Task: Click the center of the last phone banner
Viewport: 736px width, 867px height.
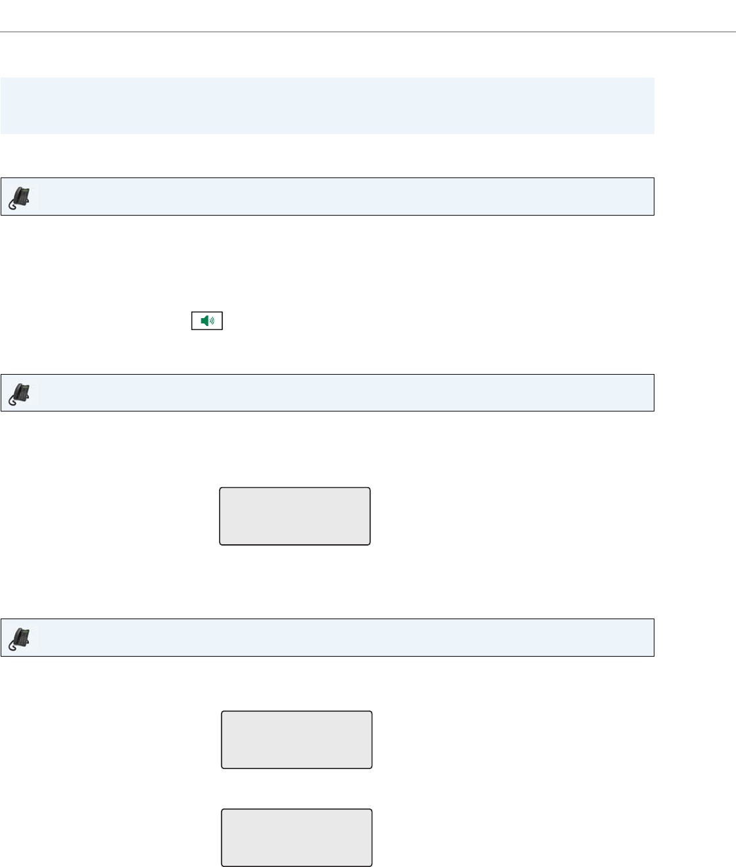Action: [x=328, y=638]
